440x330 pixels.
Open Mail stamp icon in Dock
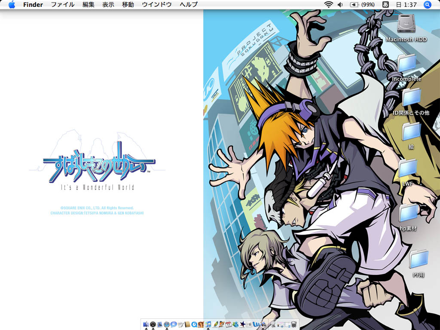point(160,324)
